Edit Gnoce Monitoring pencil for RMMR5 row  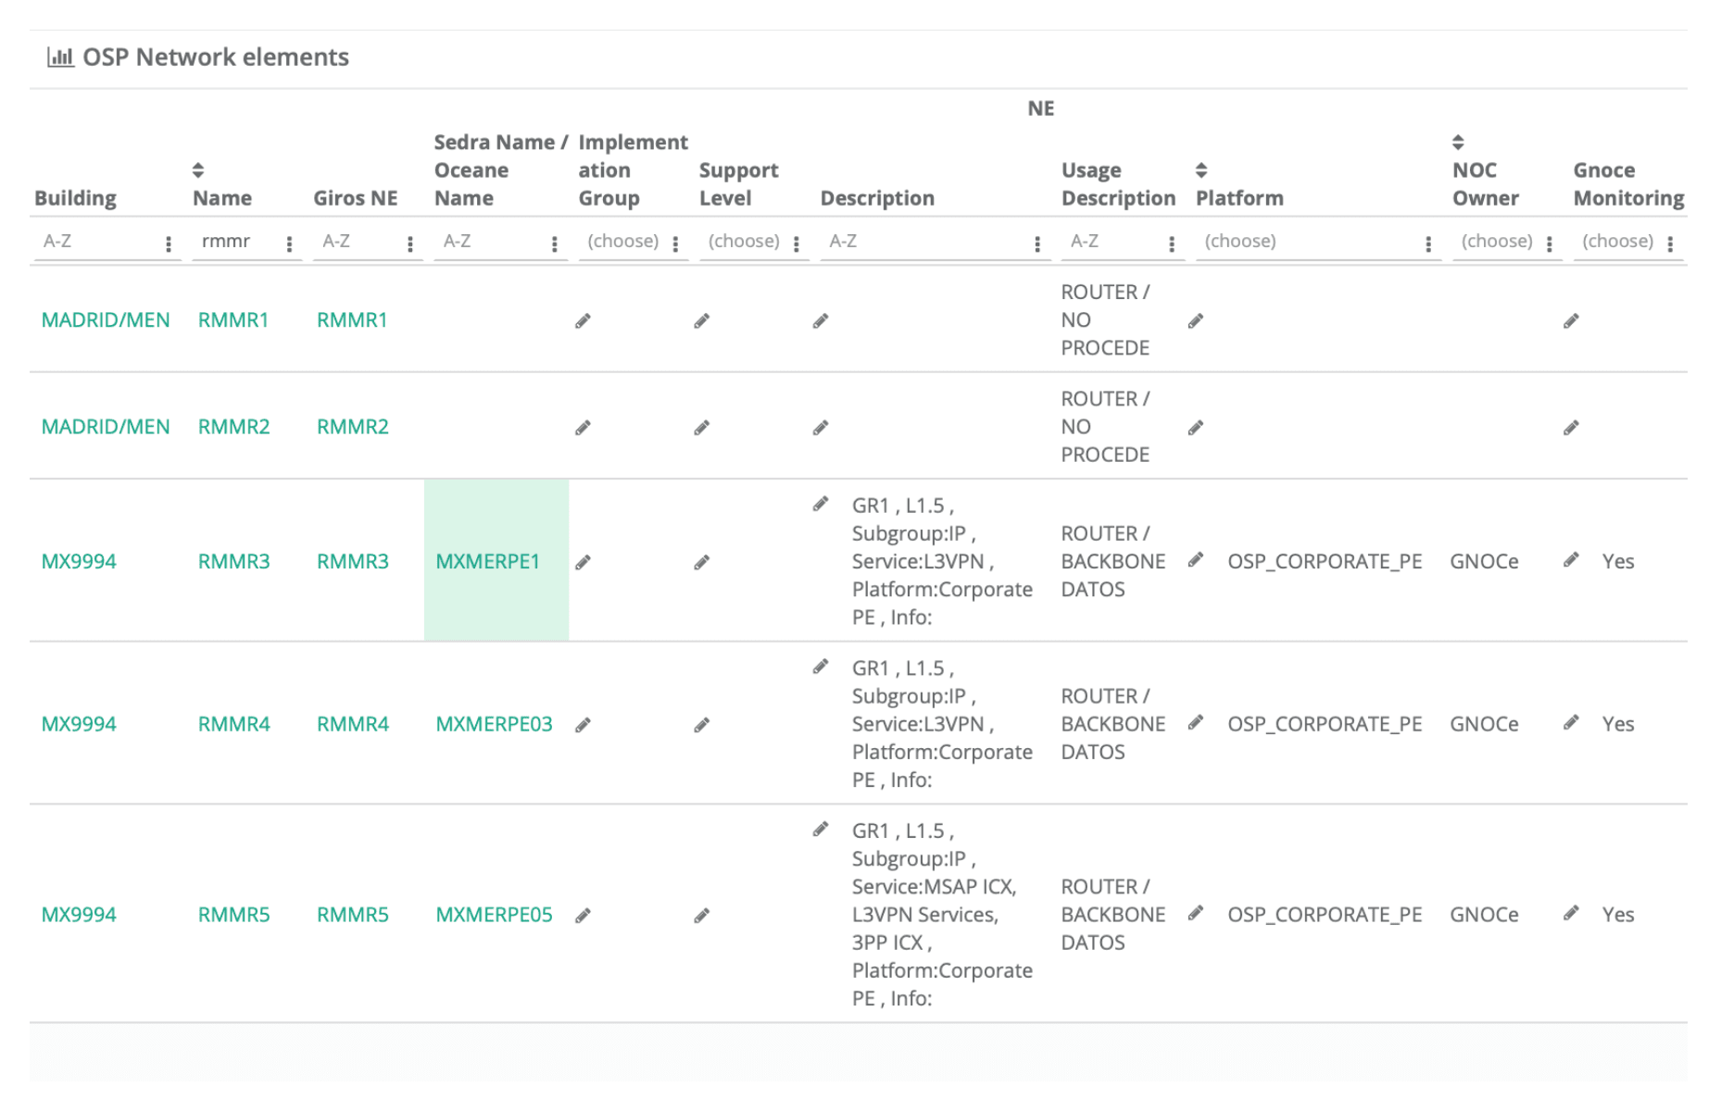pos(1571,914)
